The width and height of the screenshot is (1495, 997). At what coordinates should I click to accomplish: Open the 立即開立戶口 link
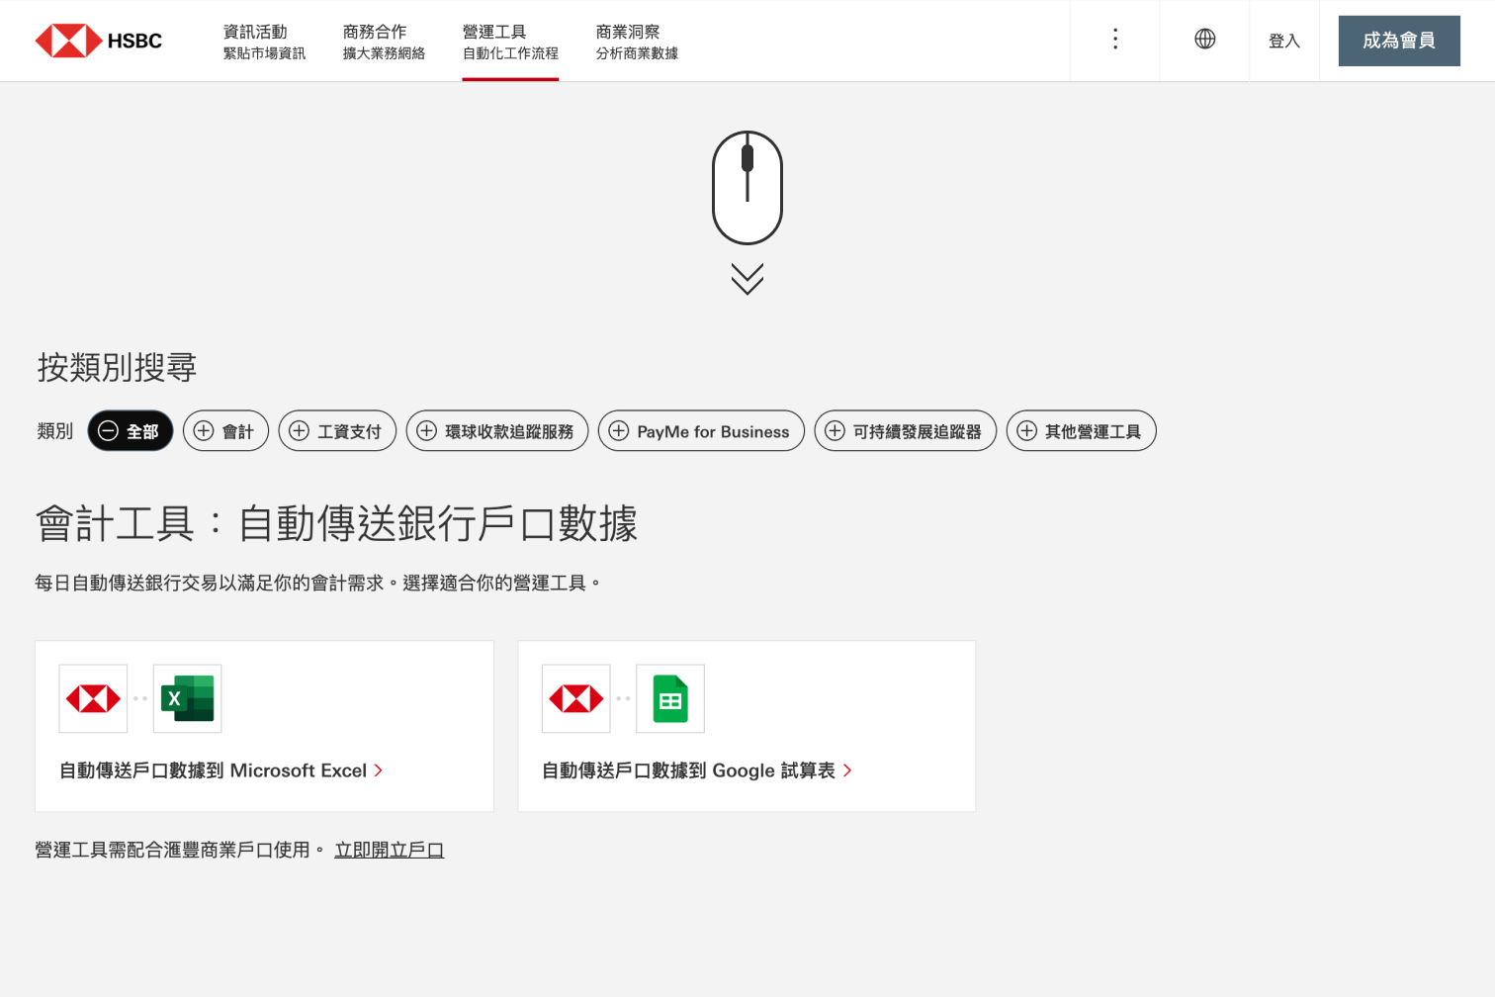(x=390, y=850)
